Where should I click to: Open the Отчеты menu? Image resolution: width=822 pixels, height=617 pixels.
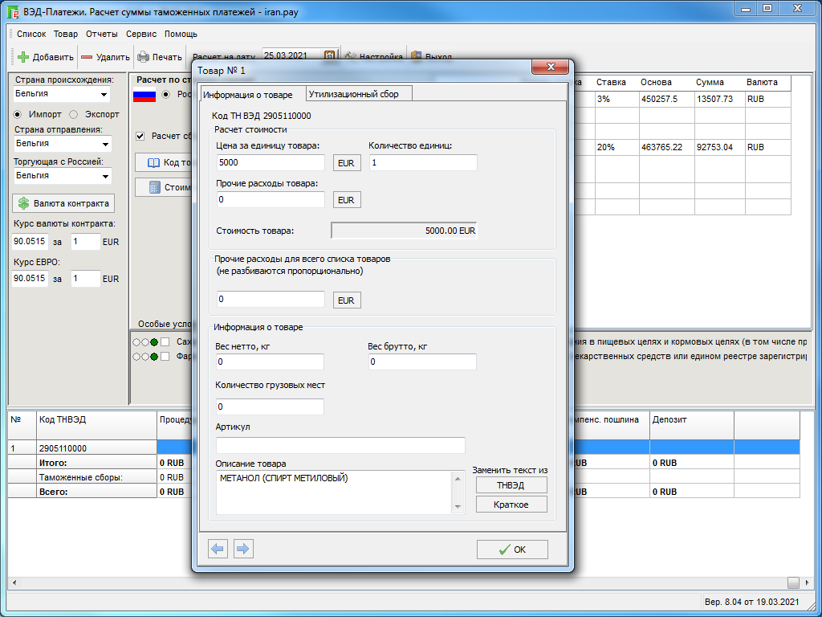coord(101,34)
